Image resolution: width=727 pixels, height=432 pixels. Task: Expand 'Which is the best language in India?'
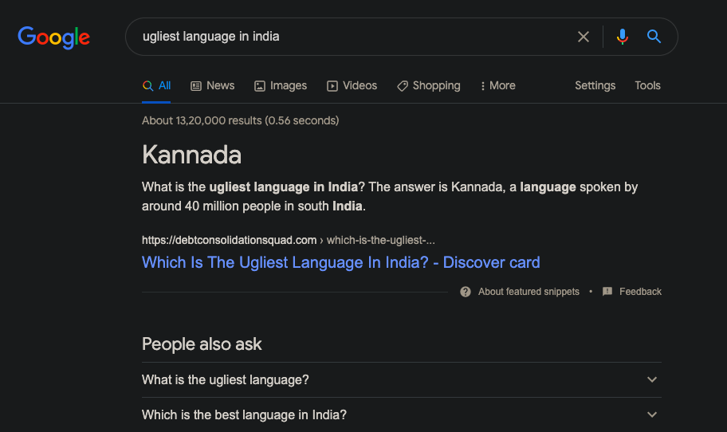[x=402, y=414]
